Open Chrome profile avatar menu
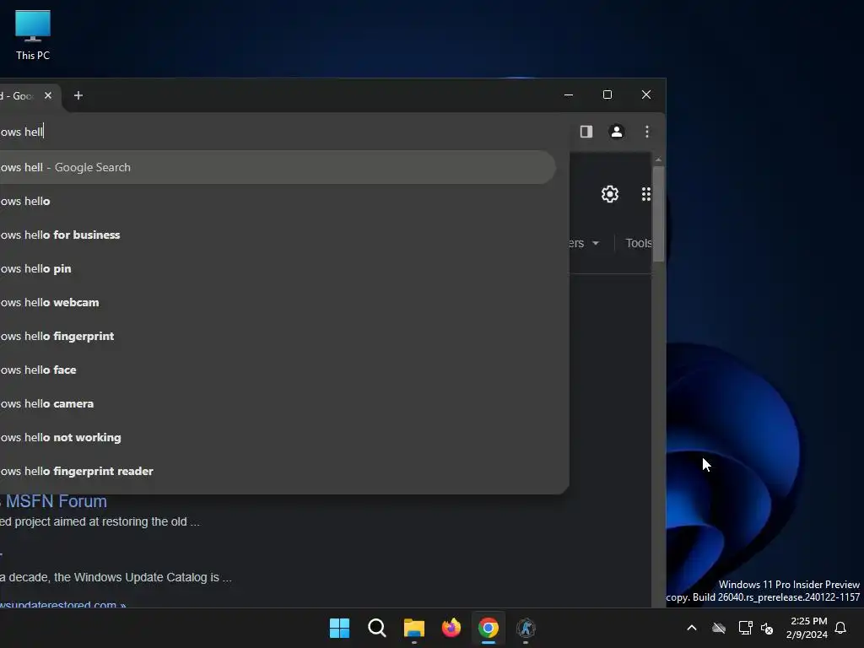Image resolution: width=864 pixels, height=648 pixels. pyautogui.click(x=617, y=131)
